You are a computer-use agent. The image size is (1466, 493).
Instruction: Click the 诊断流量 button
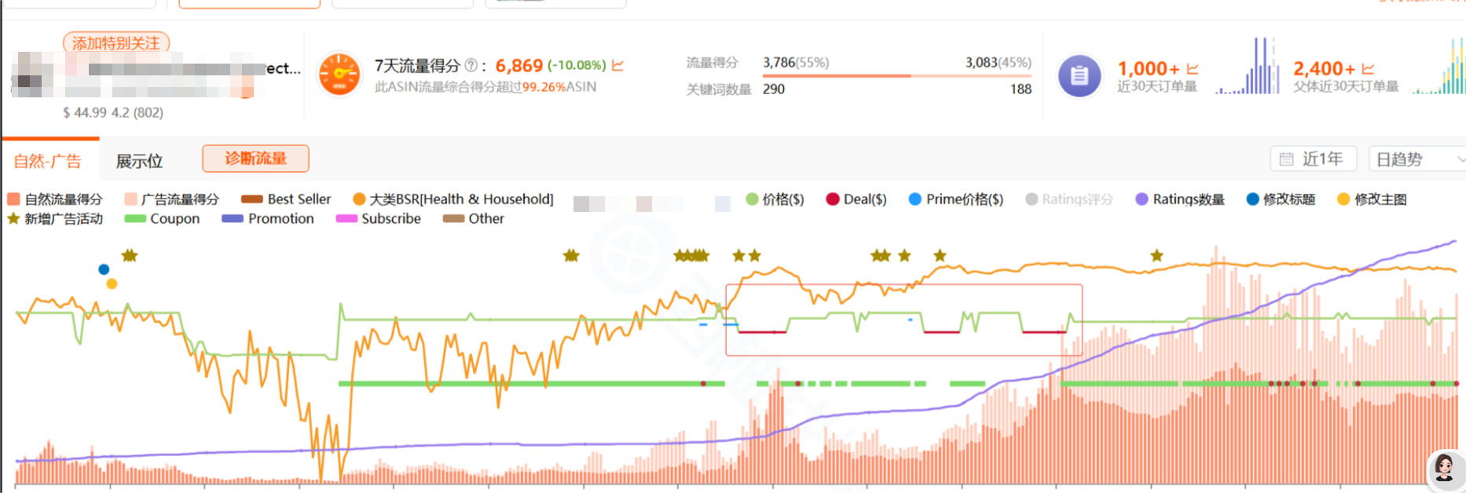pyautogui.click(x=255, y=159)
